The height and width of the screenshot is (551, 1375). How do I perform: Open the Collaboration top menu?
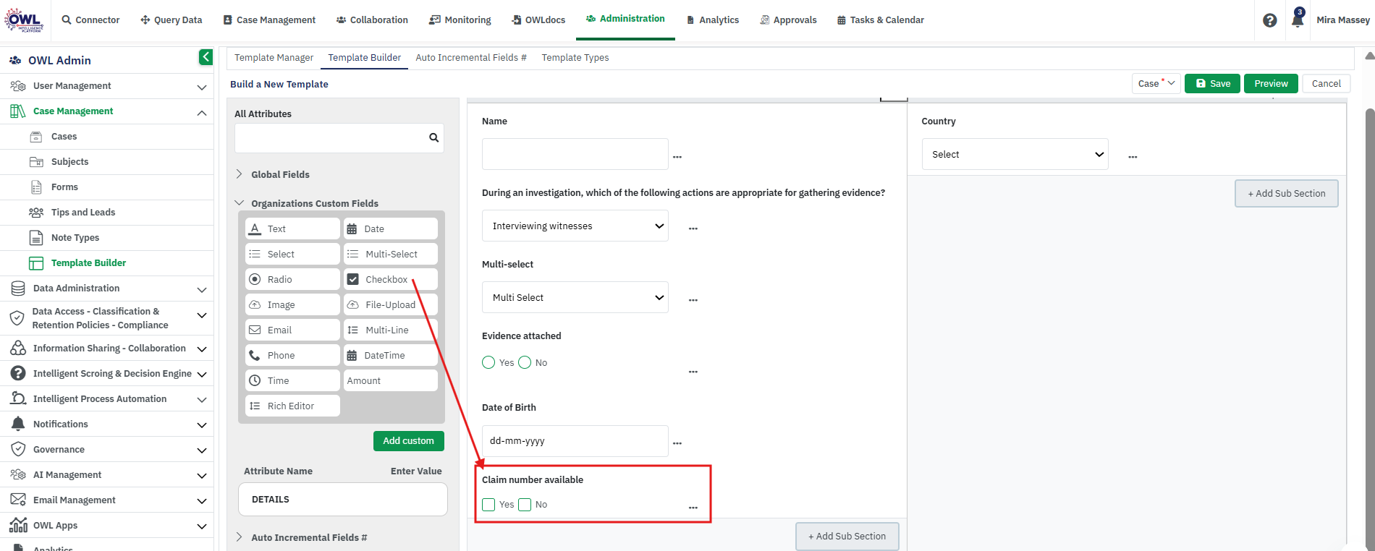[x=372, y=20]
